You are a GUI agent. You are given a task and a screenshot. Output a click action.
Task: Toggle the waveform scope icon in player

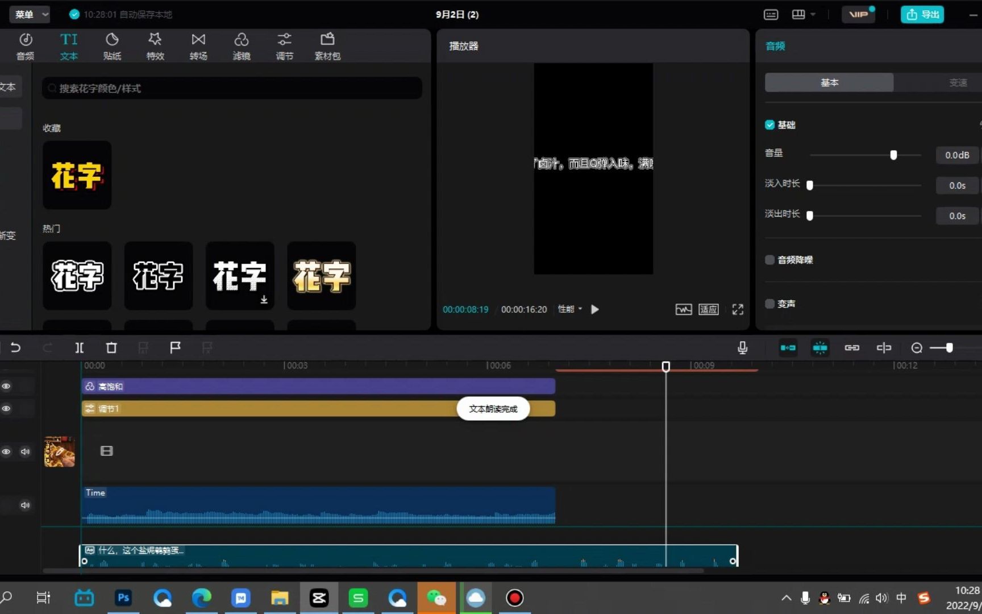[684, 309]
